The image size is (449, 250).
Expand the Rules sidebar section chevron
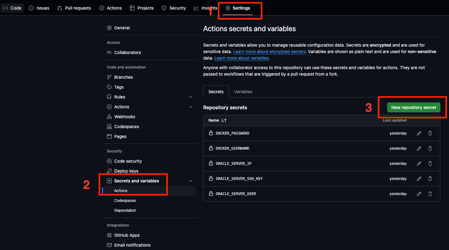tap(191, 97)
